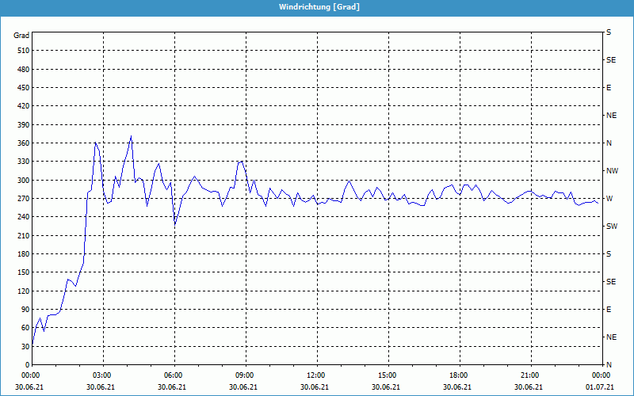
Task: Select the 06:00 time axis label
Action: [174, 375]
